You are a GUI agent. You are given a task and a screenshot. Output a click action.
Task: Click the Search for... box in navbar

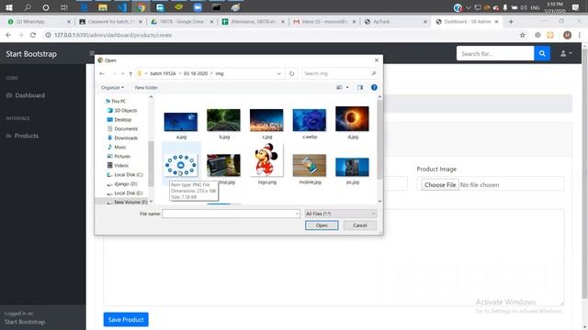point(495,54)
